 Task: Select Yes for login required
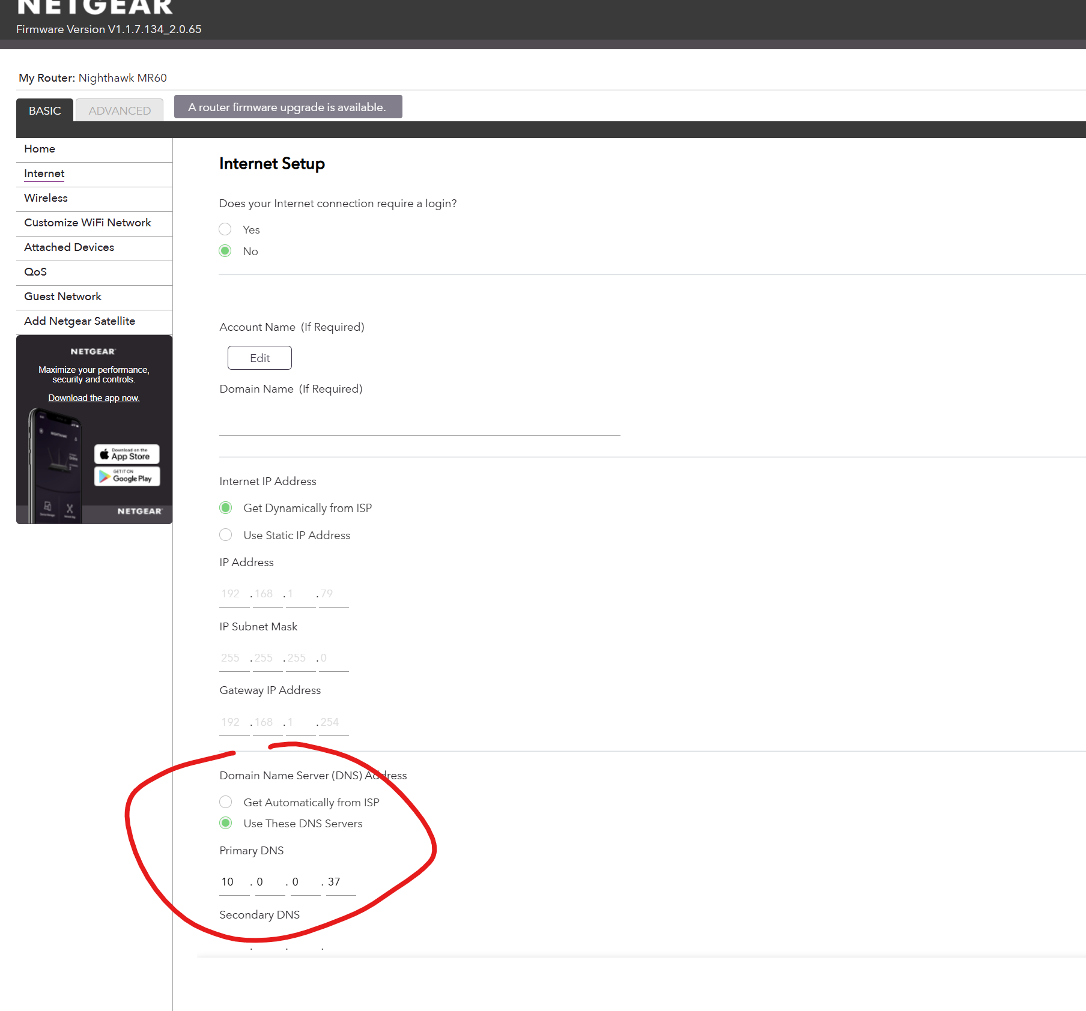225,229
